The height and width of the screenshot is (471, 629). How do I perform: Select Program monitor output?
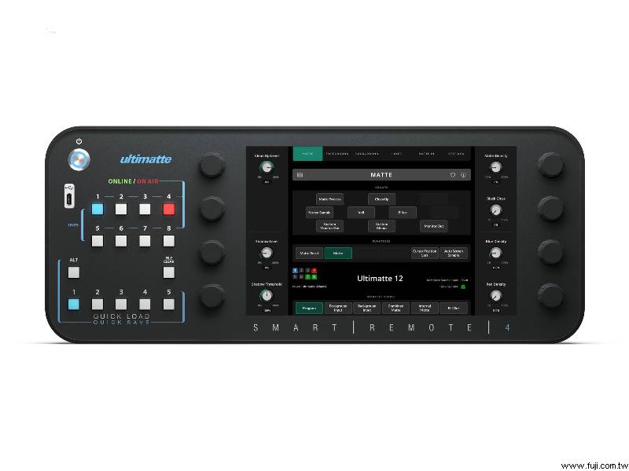308,308
